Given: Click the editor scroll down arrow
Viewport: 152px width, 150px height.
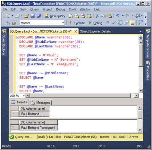Looking at the screenshot, I should (141, 91).
